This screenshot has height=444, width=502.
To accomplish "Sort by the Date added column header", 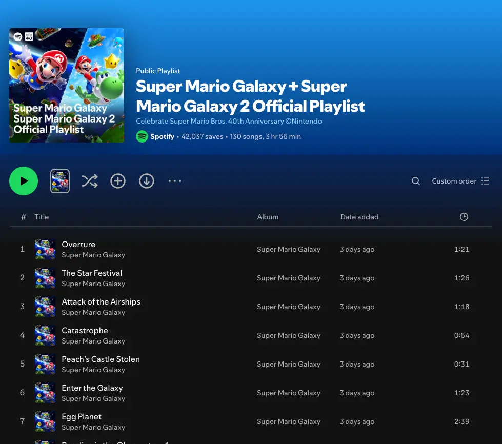I will (359, 217).
